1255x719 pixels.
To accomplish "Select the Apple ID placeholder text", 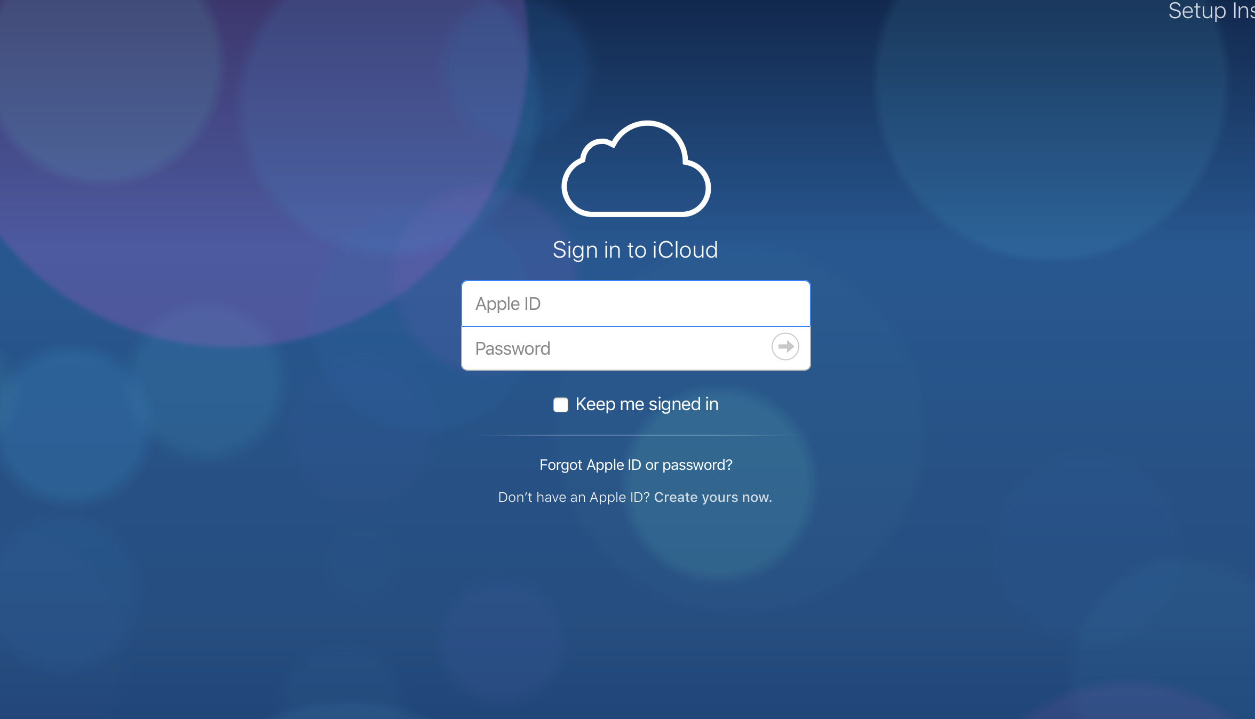I will tap(508, 304).
